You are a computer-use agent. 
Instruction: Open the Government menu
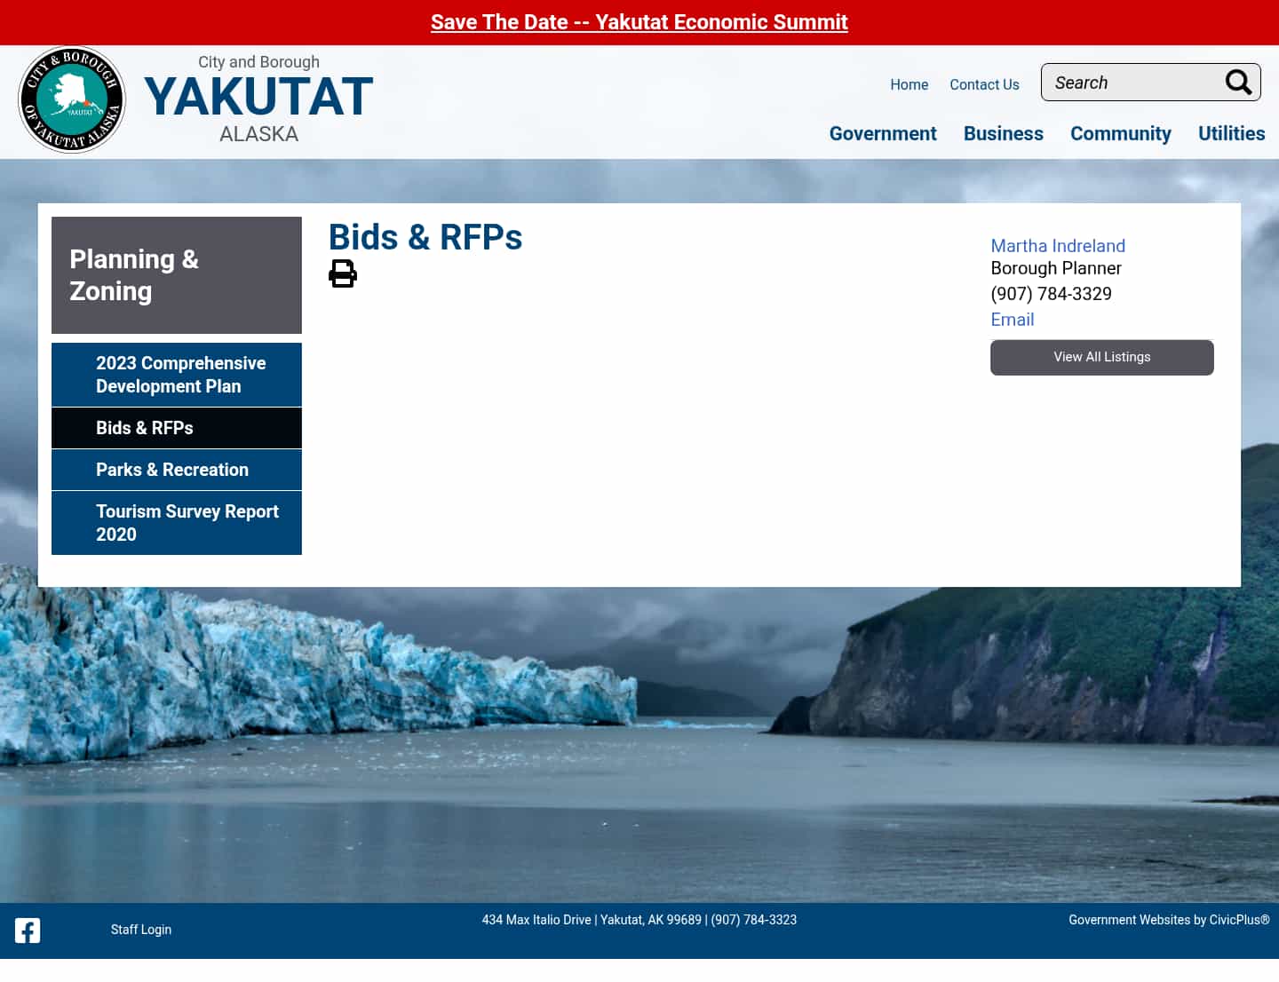coord(883,133)
